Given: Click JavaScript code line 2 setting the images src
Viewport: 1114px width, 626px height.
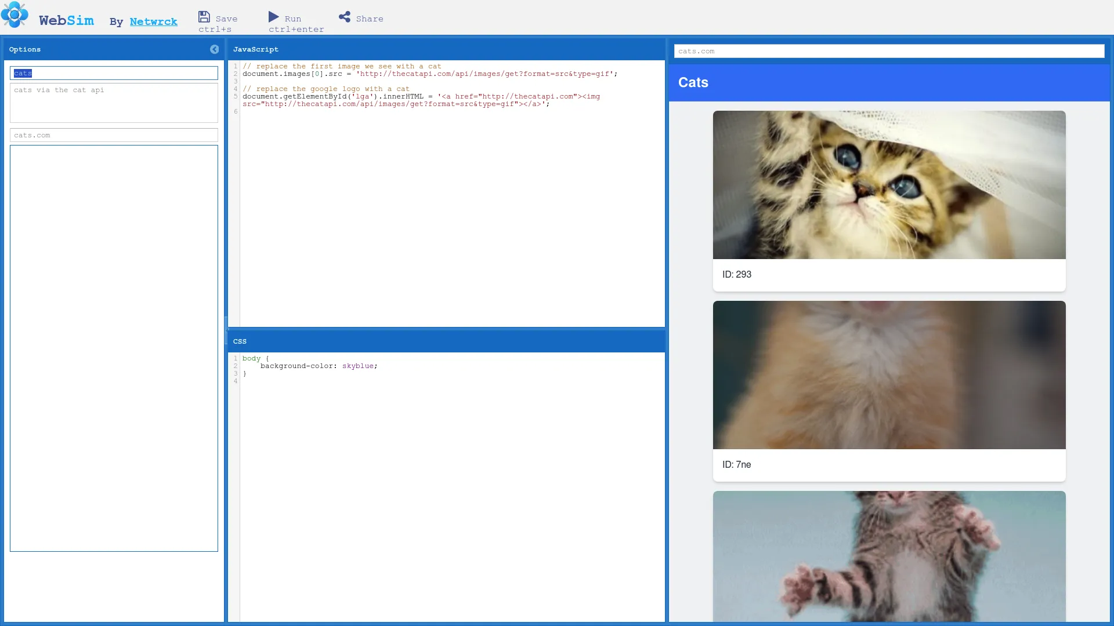Looking at the screenshot, I should tap(430, 74).
